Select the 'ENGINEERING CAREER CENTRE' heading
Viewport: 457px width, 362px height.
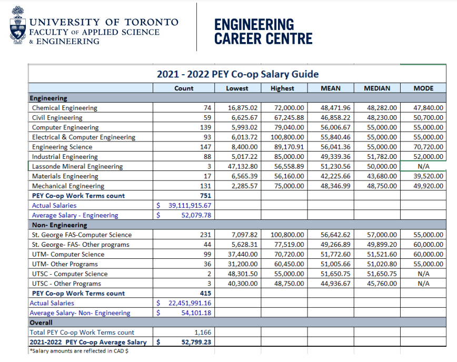click(263, 32)
